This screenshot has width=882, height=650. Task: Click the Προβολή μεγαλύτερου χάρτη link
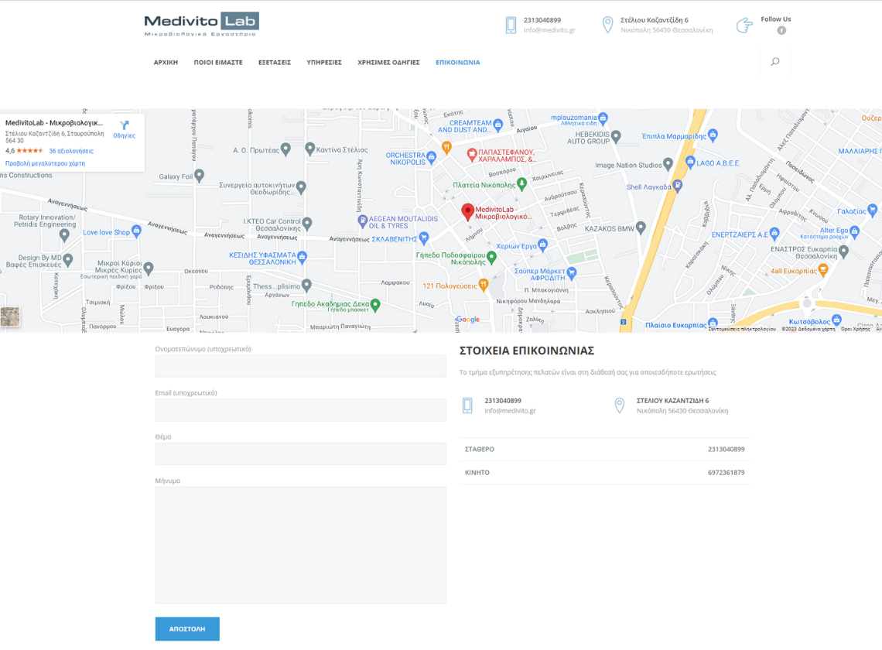(45, 163)
